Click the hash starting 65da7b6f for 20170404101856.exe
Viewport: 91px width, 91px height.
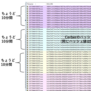(x=69, y=47)
